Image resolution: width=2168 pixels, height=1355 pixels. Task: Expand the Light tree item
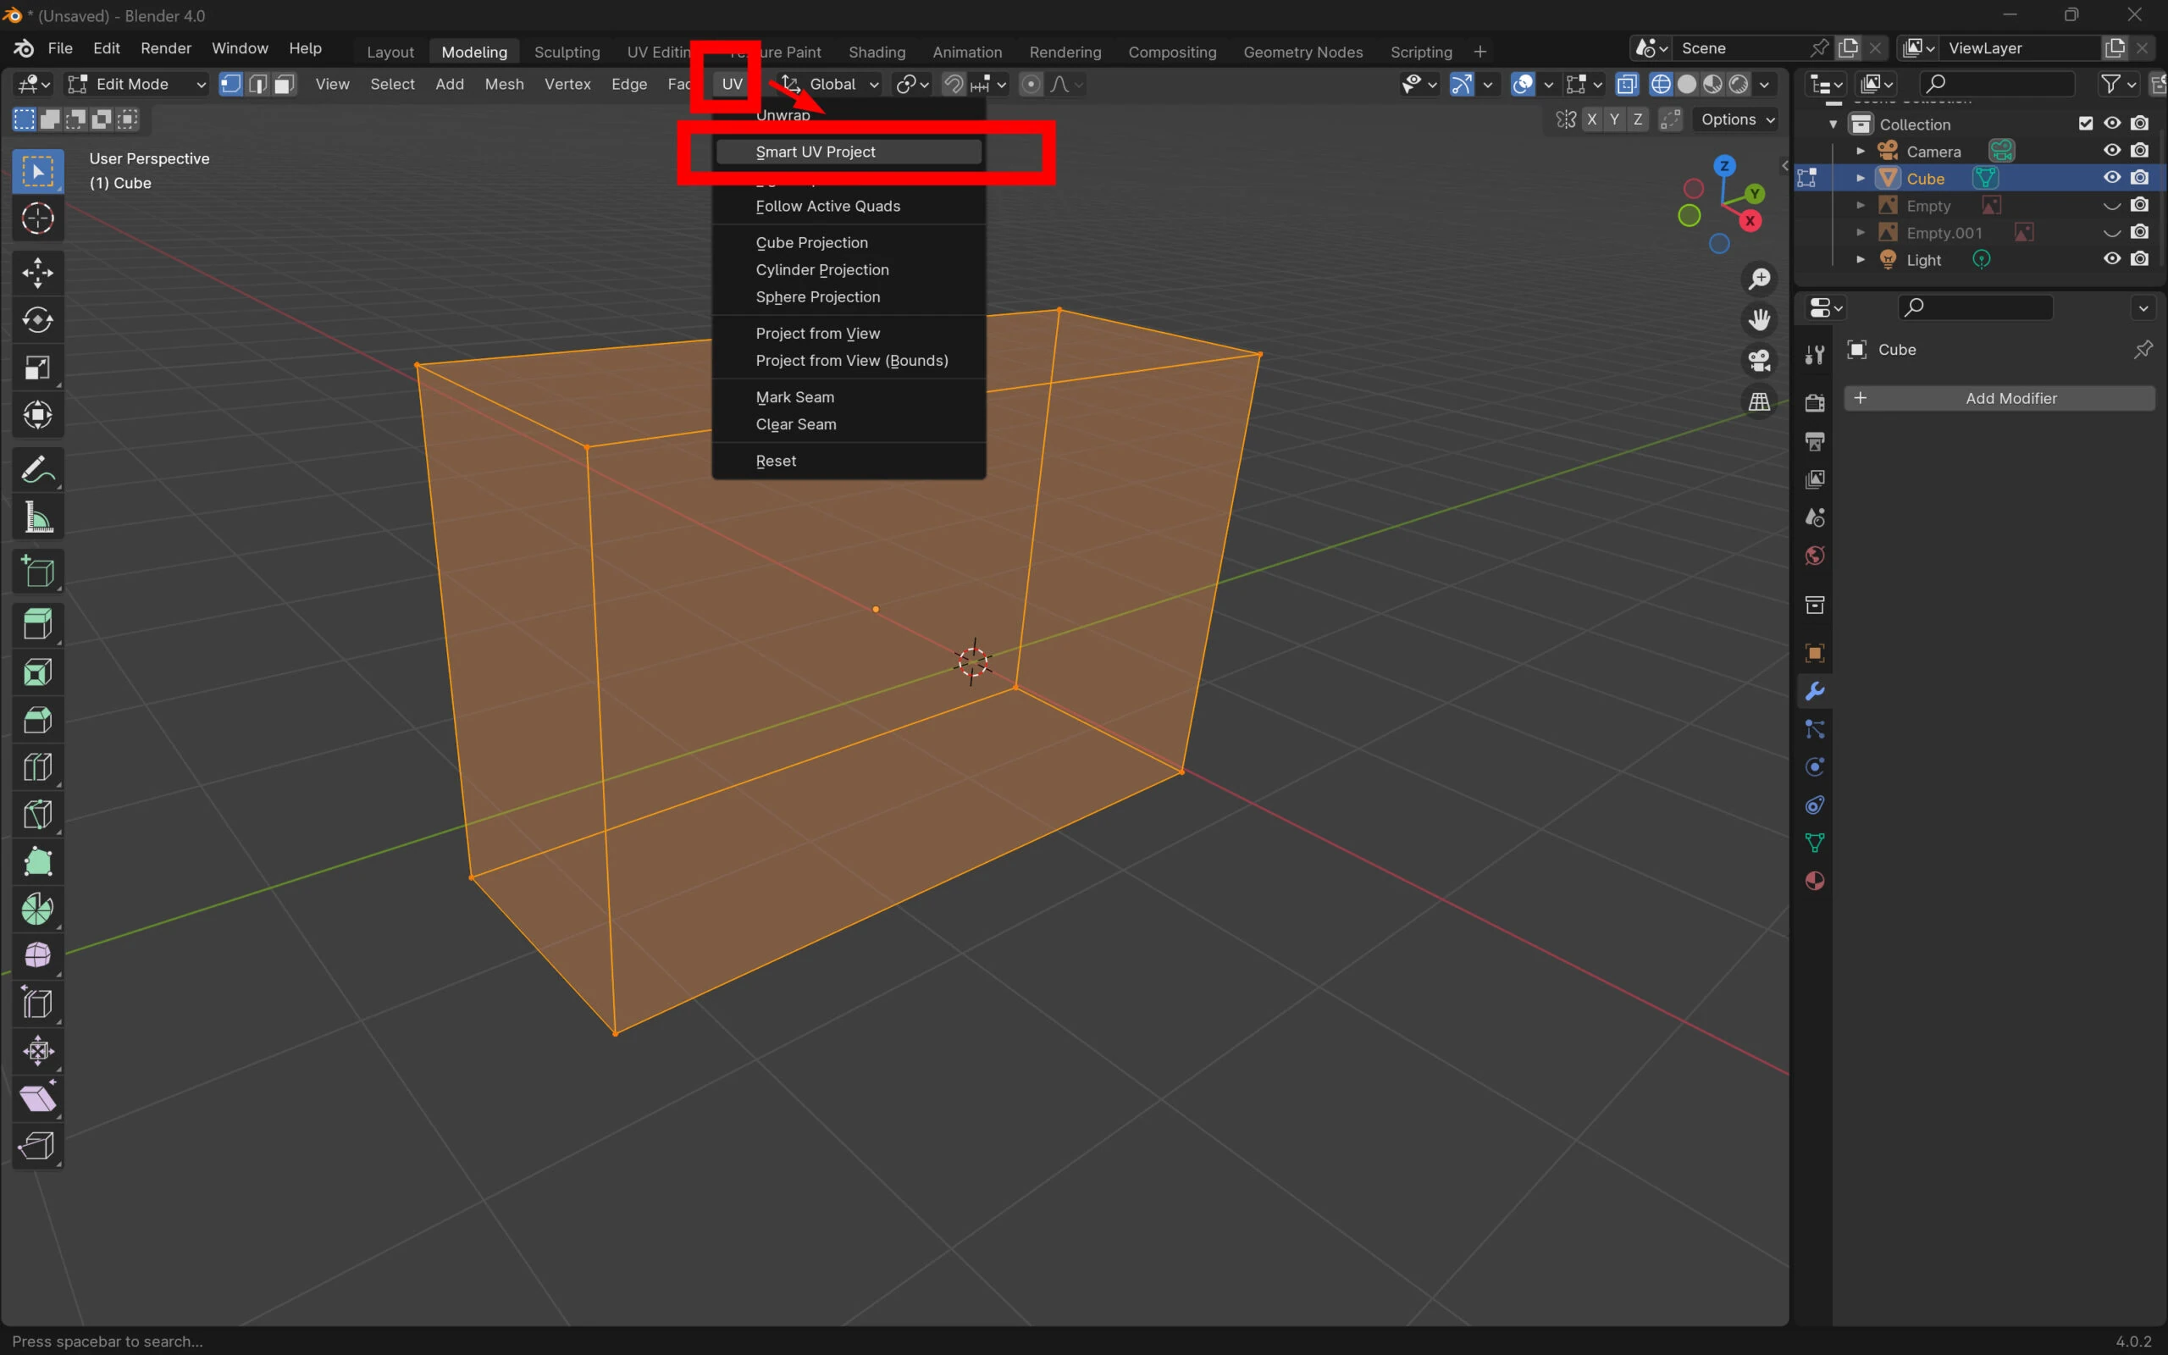(1861, 260)
